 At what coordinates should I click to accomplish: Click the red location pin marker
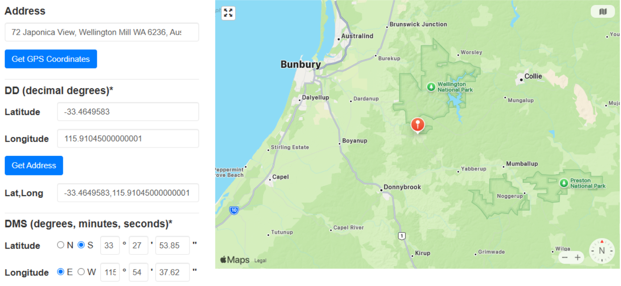click(418, 124)
